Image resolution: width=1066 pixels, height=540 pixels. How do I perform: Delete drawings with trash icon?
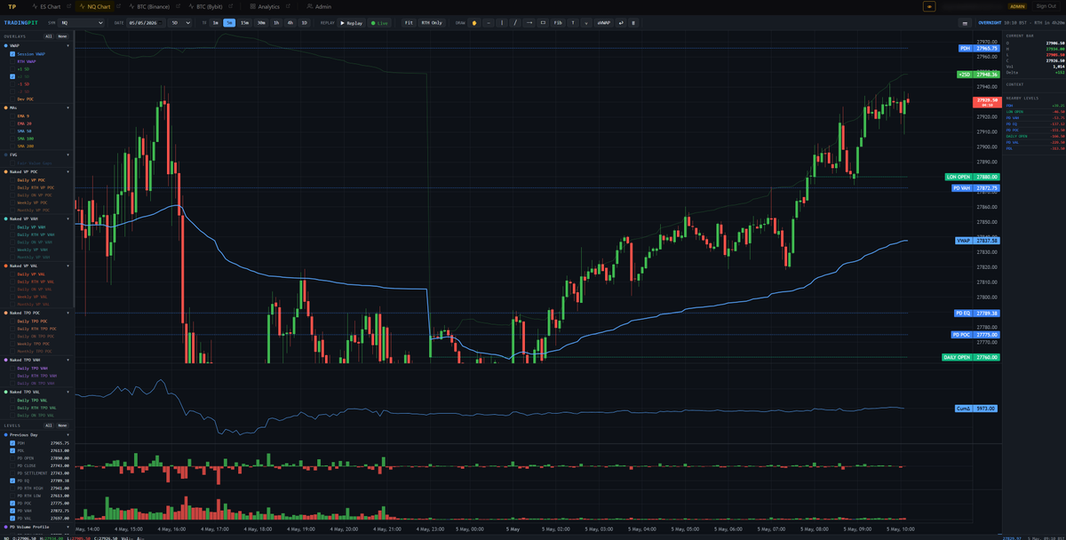pyautogui.click(x=633, y=22)
